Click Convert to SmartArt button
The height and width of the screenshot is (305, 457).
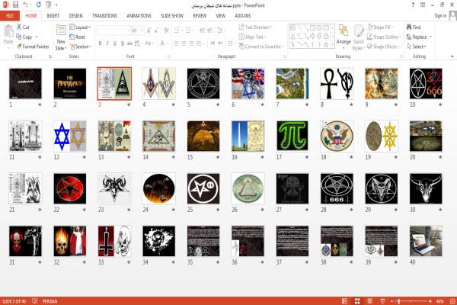pos(261,47)
